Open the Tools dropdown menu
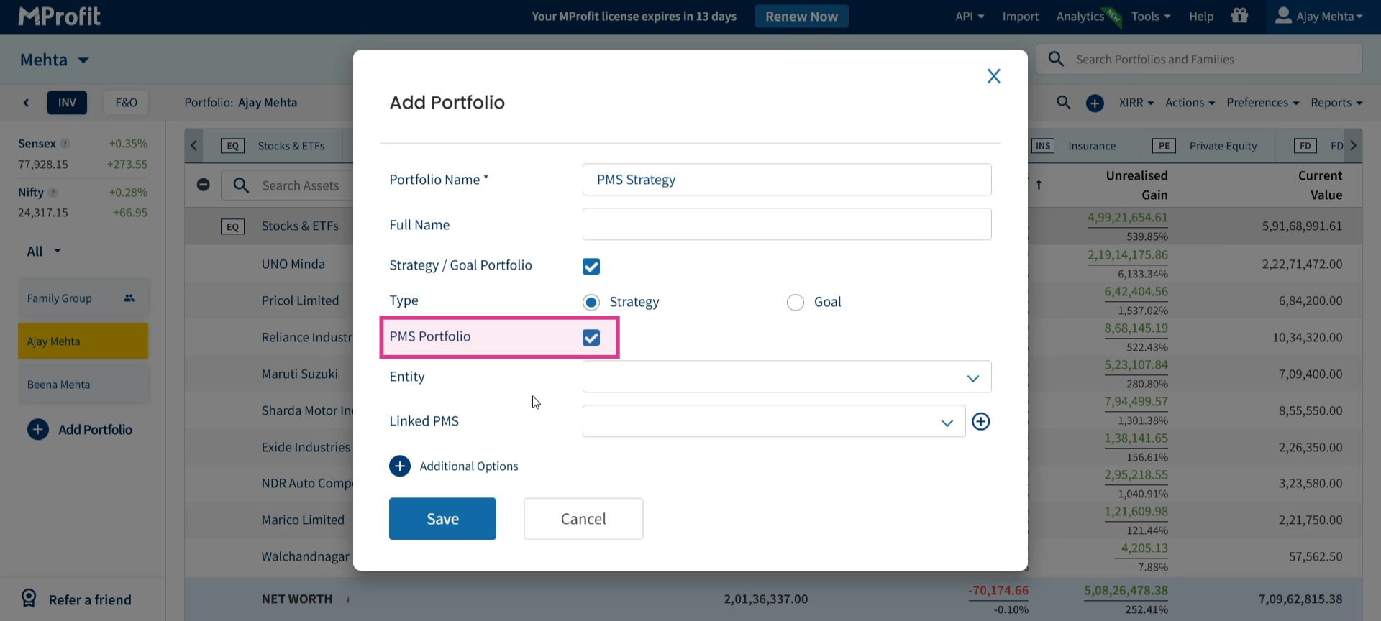Screen dimensions: 1381x621 point(1151,16)
